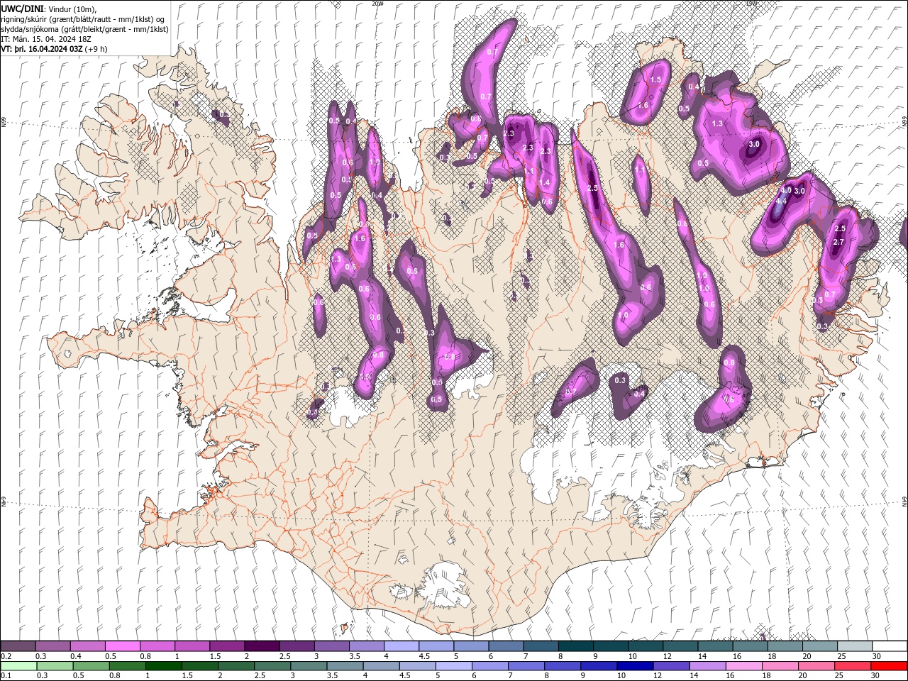
Task: Select snow scale swatch between 0.3 and 0.4
Action: point(53,646)
